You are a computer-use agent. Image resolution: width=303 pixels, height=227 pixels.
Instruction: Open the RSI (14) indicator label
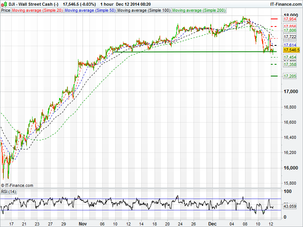(x=9, y=191)
